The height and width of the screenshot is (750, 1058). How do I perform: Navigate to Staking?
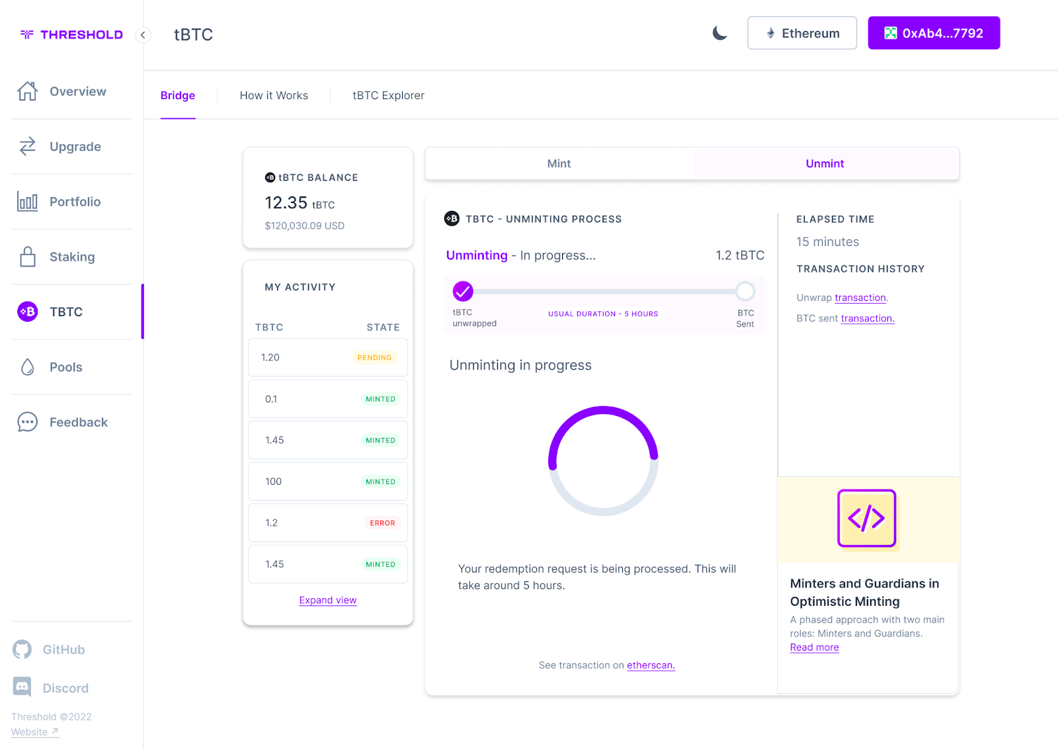tap(72, 257)
